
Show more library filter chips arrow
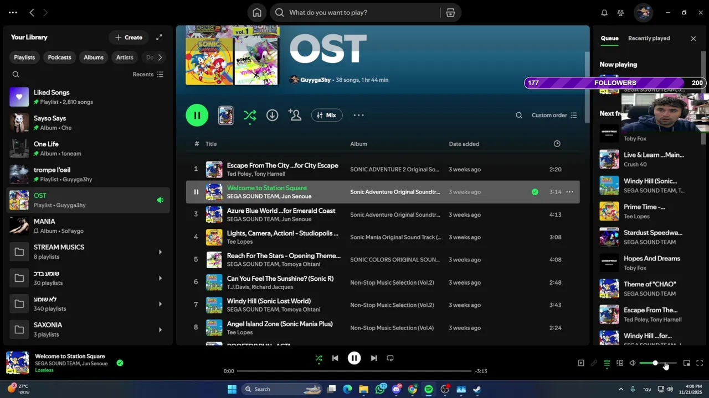pyautogui.click(x=160, y=57)
